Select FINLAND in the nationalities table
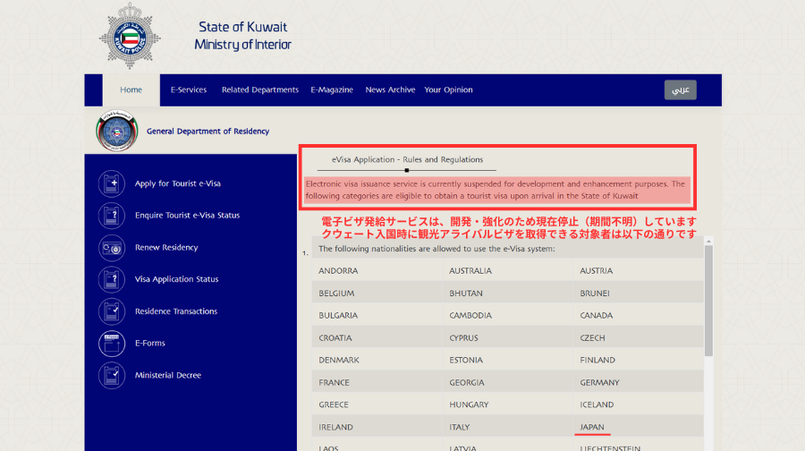This screenshot has width=805, height=451. tap(597, 360)
